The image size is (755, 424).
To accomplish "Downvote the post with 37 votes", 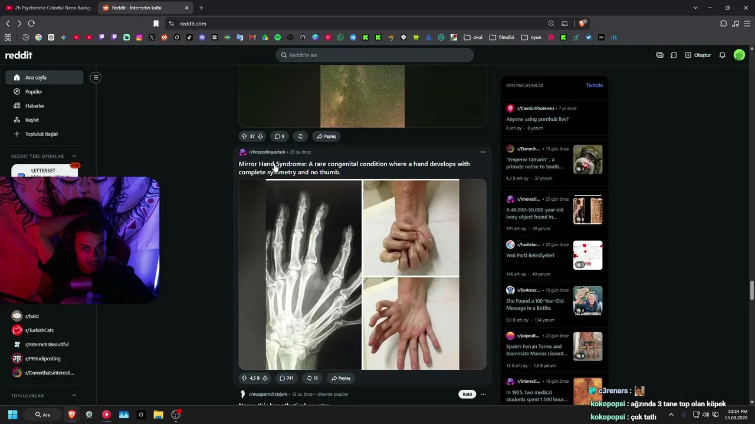I will pyautogui.click(x=260, y=136).
